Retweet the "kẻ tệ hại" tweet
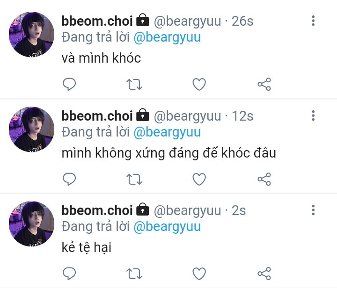The width and height of the screenshot is (337, 288). (x=134, y=273)
